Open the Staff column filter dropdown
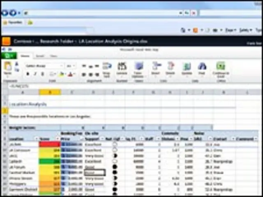The image size is (263, 197). click(x=158, y=139)
